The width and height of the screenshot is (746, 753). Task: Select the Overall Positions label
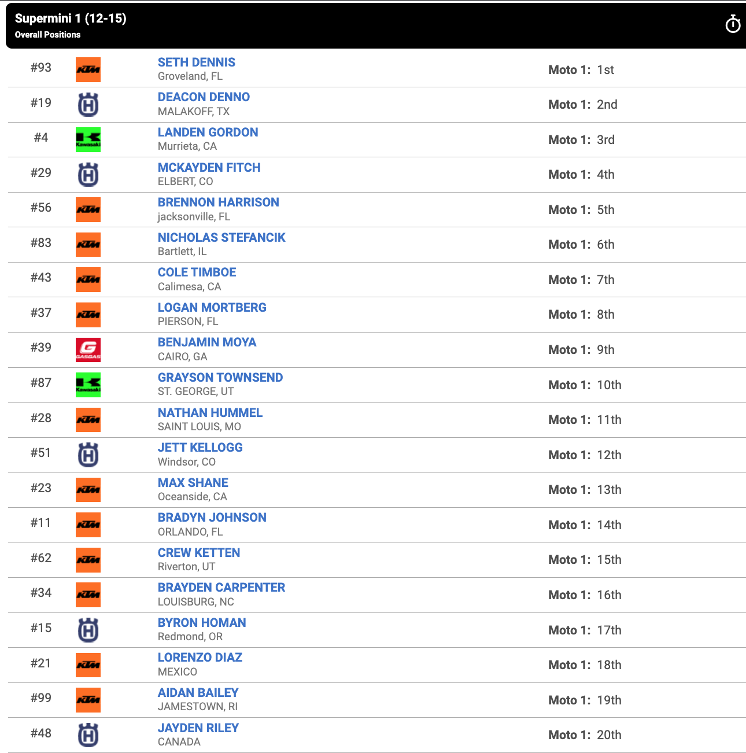point(49,34)
